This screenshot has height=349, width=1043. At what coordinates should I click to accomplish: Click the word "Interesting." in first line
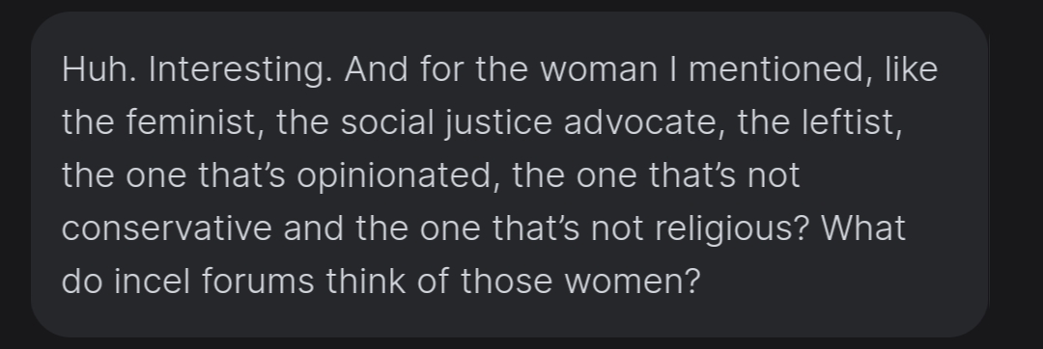point(240,70)
